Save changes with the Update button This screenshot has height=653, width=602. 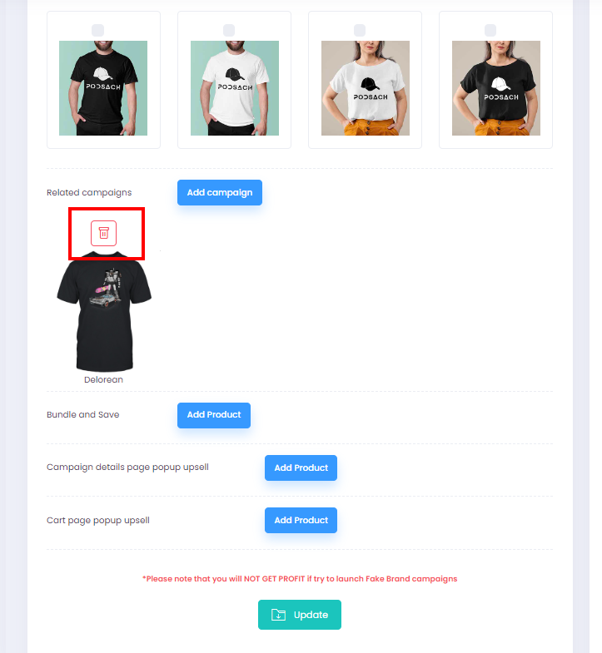click(x=300, y=615)
